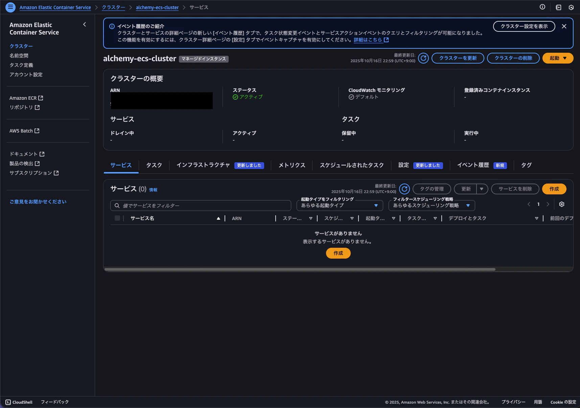The width and height of the screenshot is (580, 408).
Task: Open alchemy-ecs-cluster breadcrumb link
Action: (157, 7)
